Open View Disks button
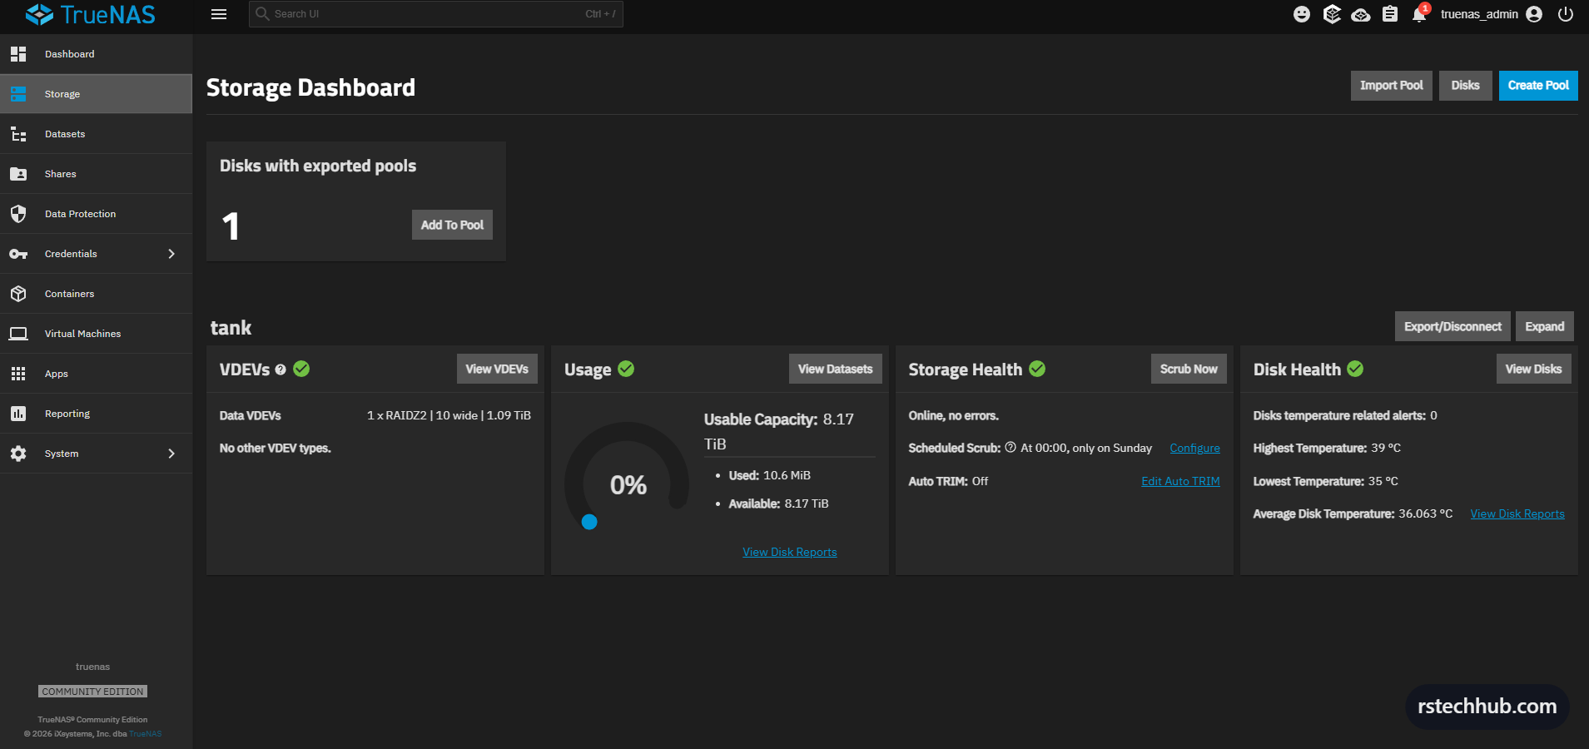This screenshot has height=749, width=1589. 1533,369
